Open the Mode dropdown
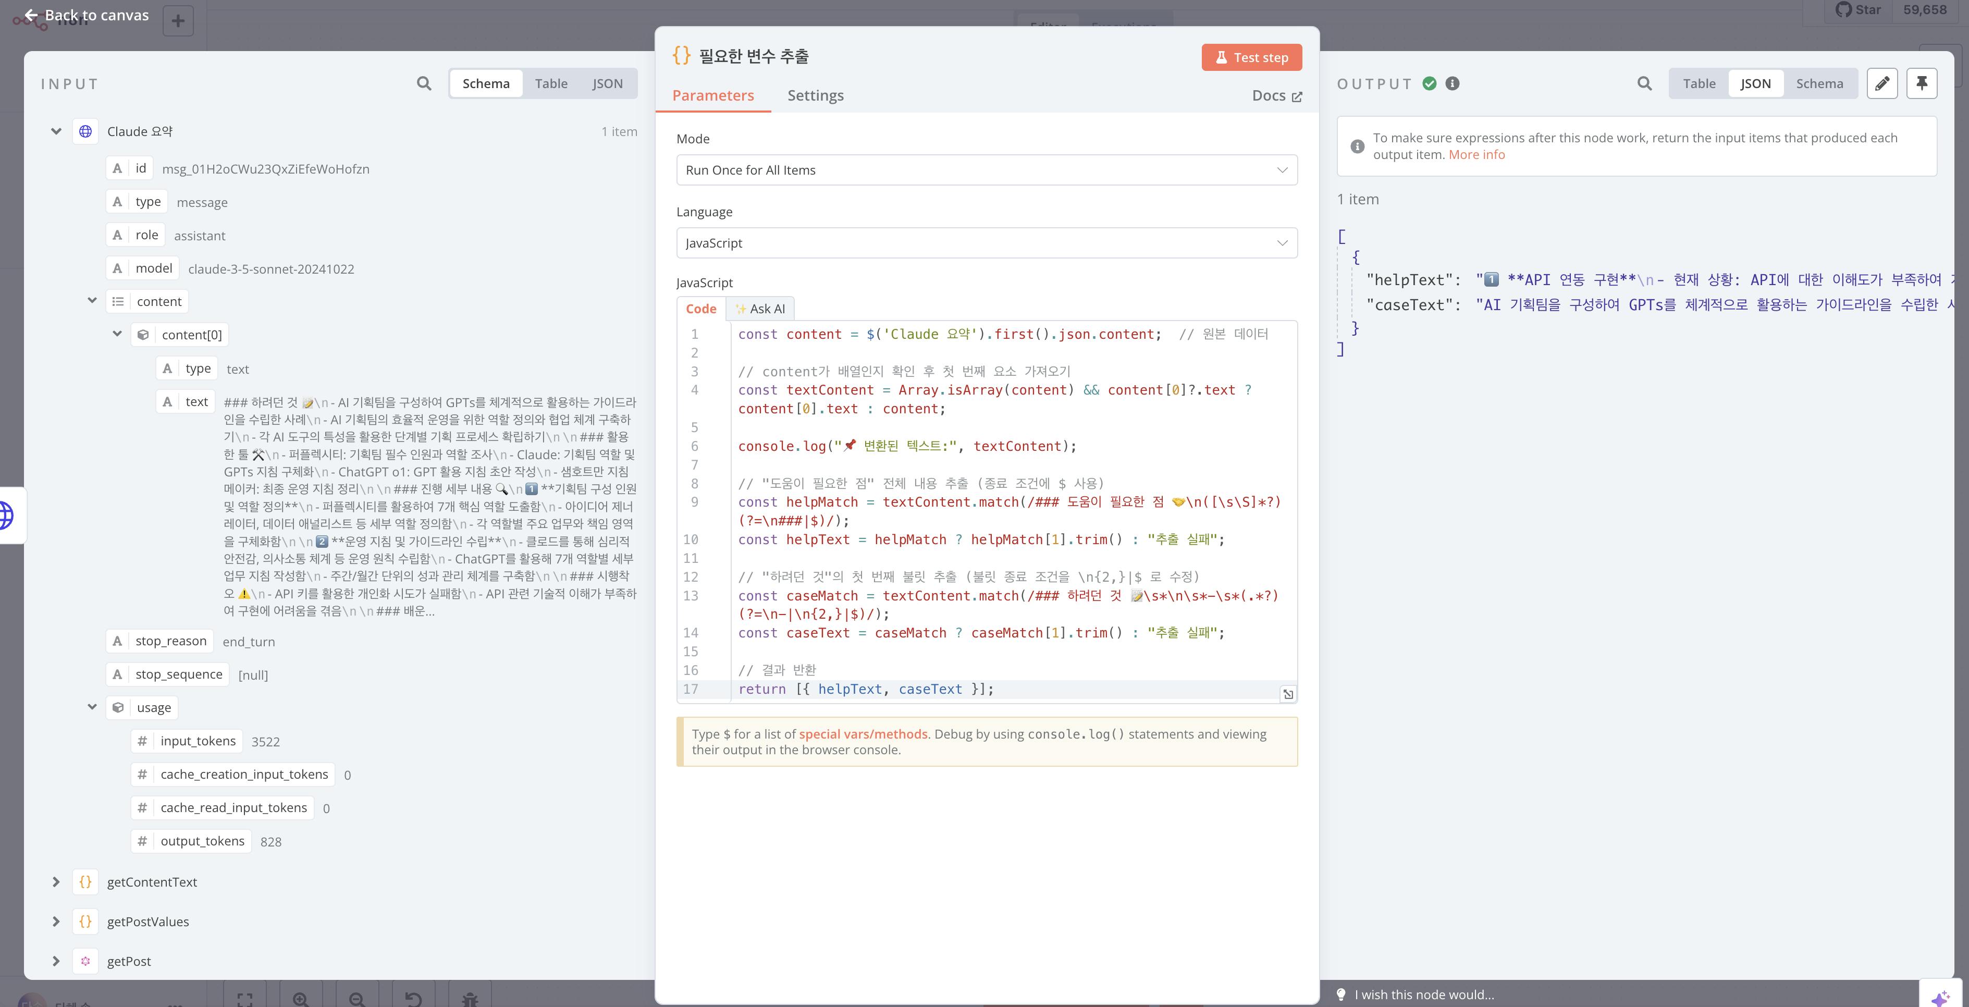 coord(986,170)
